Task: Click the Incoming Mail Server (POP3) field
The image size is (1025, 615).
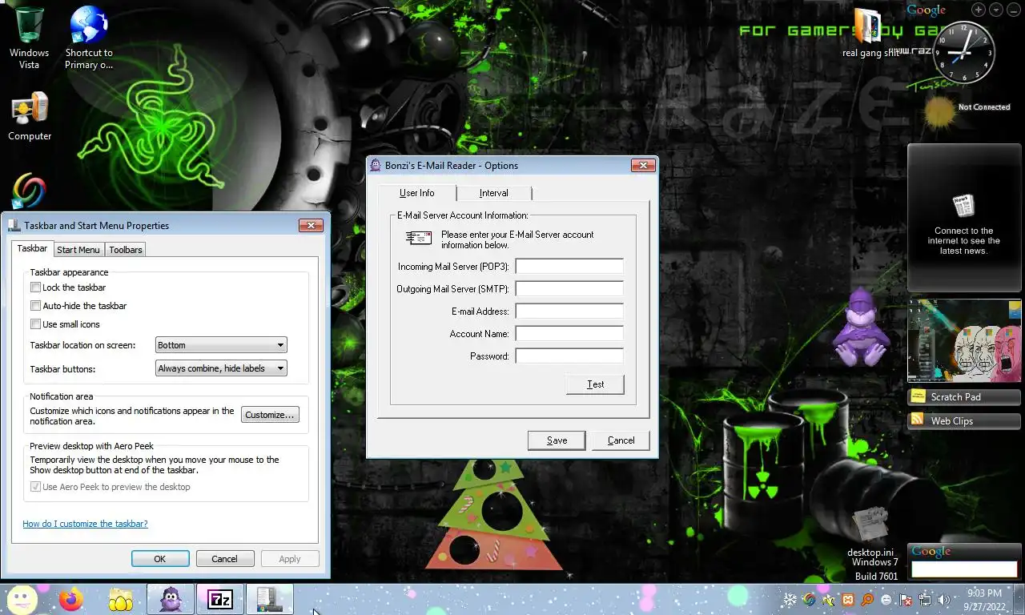Action: click(569, 266)
